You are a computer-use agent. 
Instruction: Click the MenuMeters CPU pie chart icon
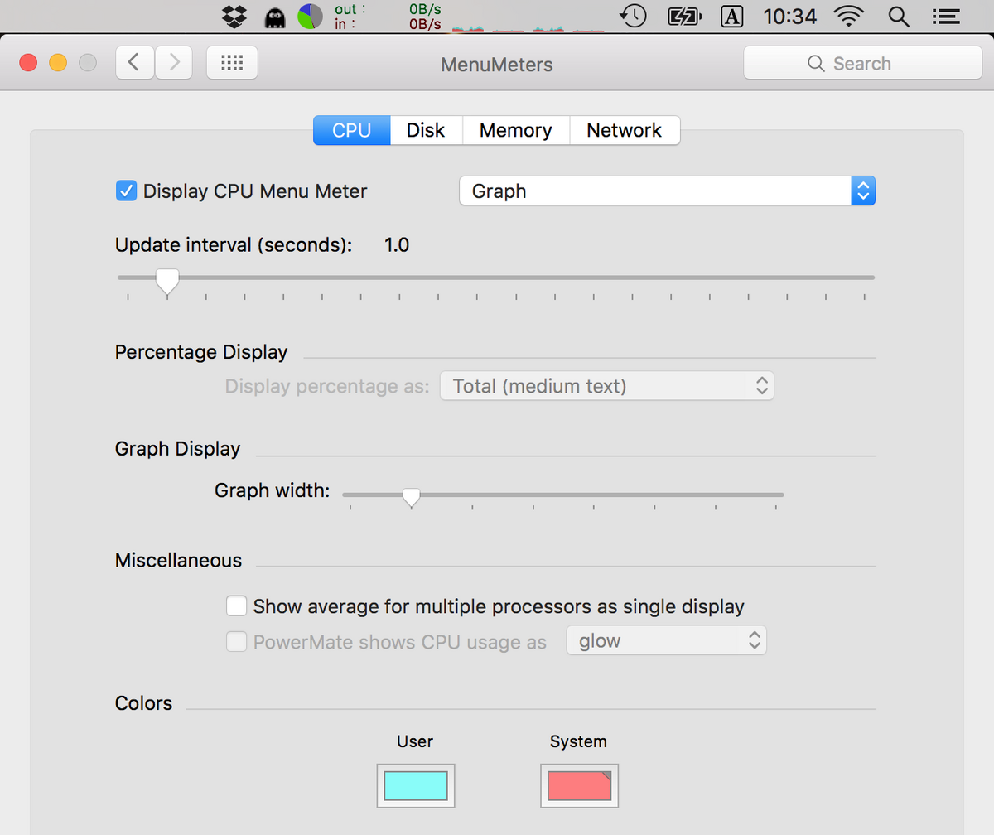[x=311, y=16]
